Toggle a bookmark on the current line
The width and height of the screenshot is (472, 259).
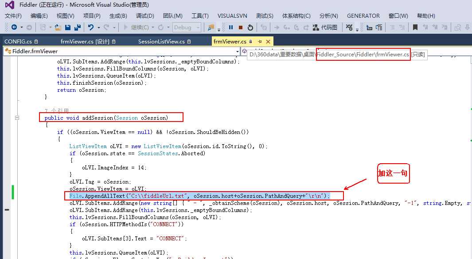pyautogui.click(x=415, y=27)
